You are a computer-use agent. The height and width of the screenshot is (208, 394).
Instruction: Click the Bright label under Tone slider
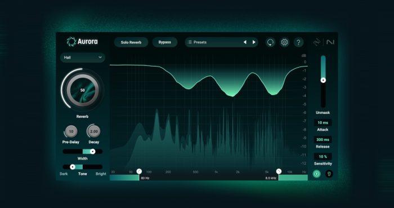101,174
